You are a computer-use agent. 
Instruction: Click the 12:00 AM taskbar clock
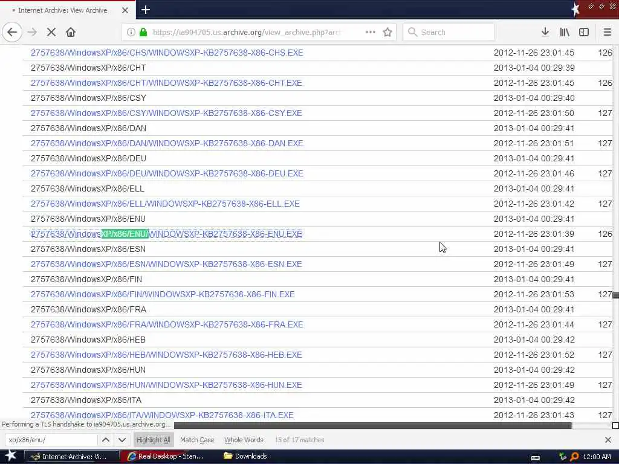[x=597, y=457]
